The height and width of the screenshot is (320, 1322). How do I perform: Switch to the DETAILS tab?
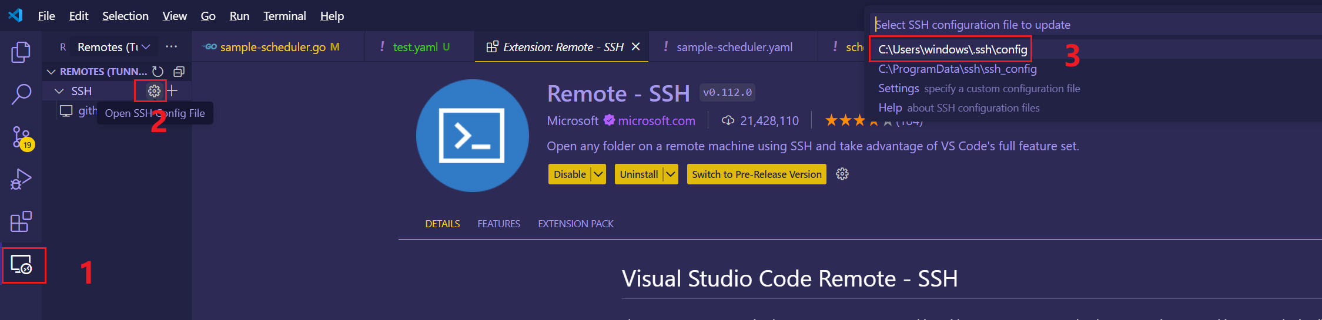[443, 224]
